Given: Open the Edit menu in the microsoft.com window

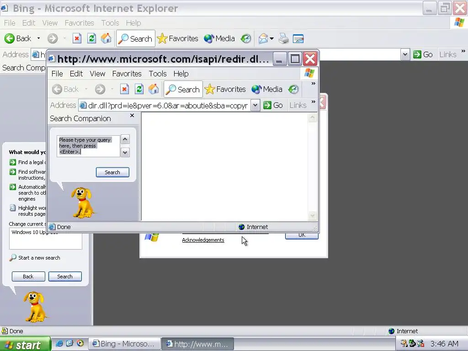Looking at the screenshot, I should [x=76, y=74].
